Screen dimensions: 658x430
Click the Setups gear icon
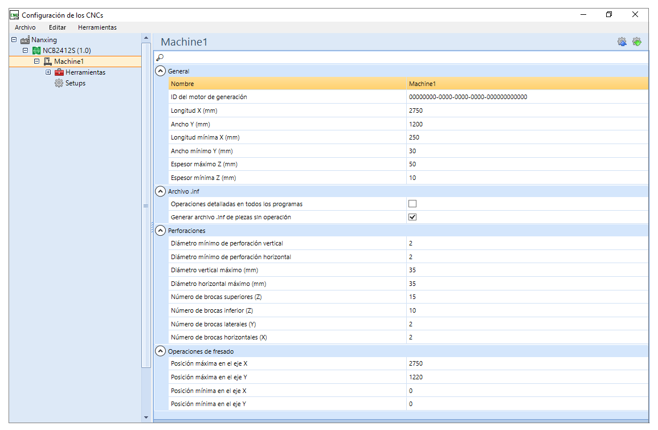pos(59,83)
